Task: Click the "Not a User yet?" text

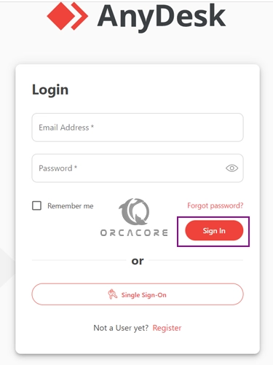Action: (x=121, y=328)
